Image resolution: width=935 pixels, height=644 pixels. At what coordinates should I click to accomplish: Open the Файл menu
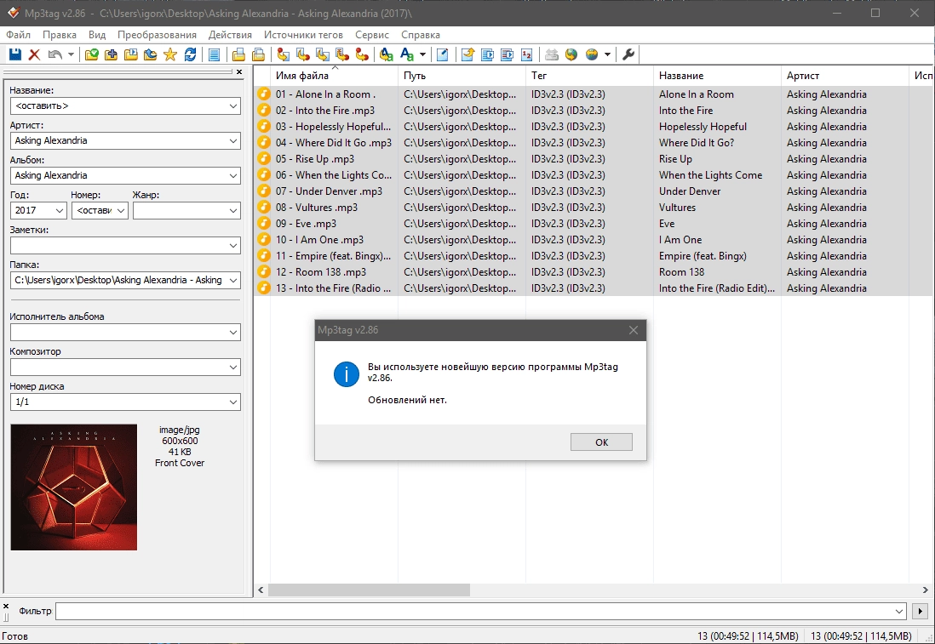[19, 35]
